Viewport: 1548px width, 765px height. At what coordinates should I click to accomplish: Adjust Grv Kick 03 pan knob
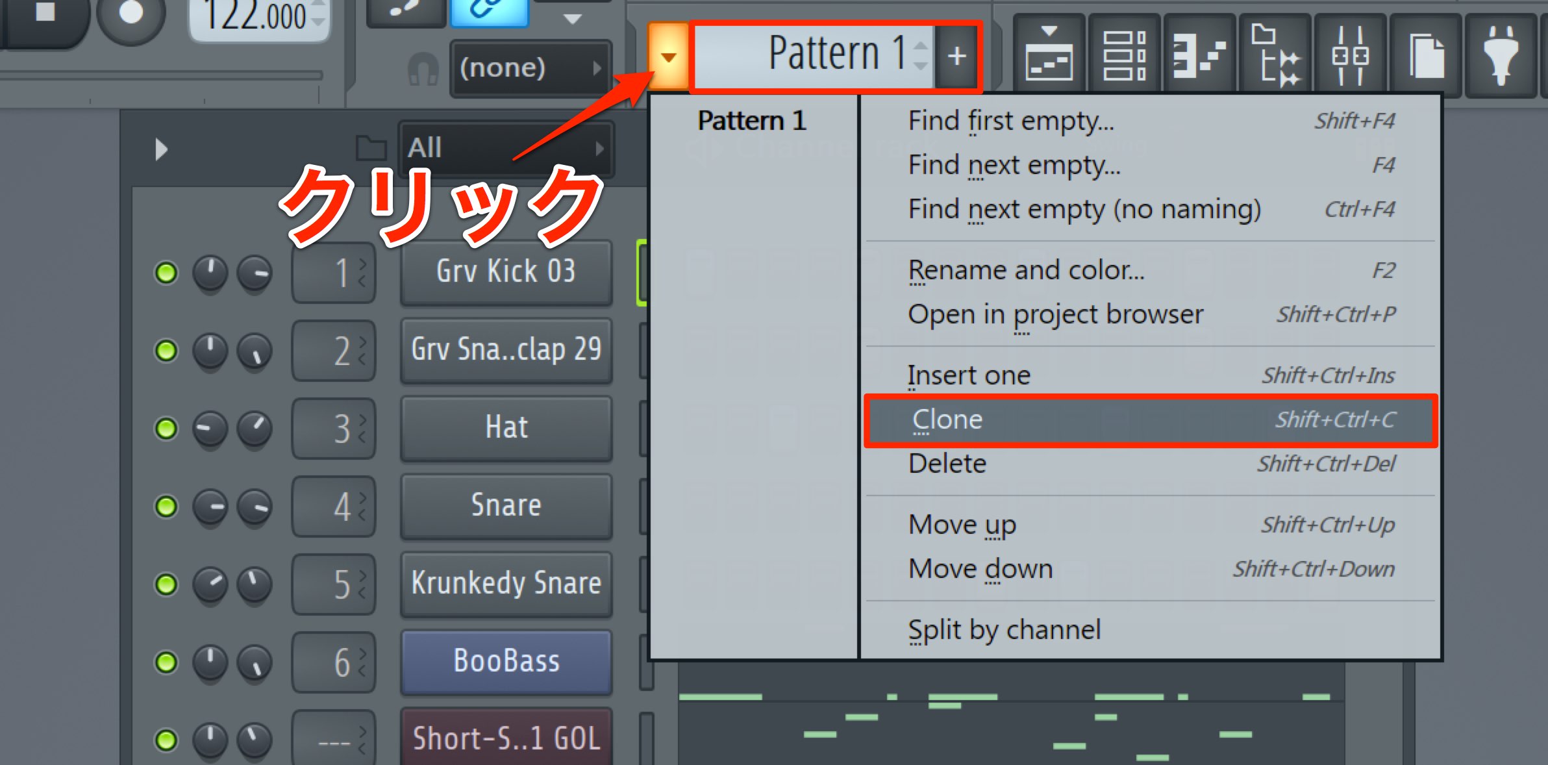click(x=210, y=273)
